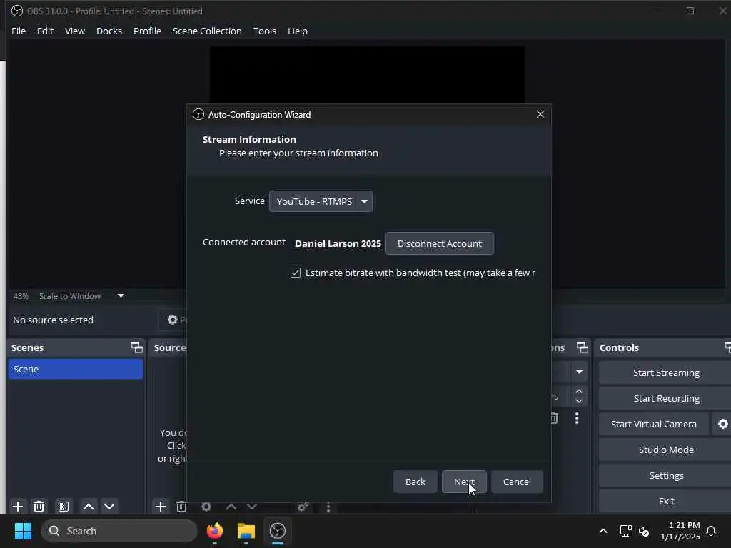
Task: Click Back in the wizard
Action: click(415, 482)
